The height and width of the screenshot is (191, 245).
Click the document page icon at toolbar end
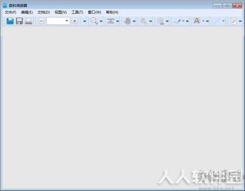pyautogui.click(x=233, y=21)
